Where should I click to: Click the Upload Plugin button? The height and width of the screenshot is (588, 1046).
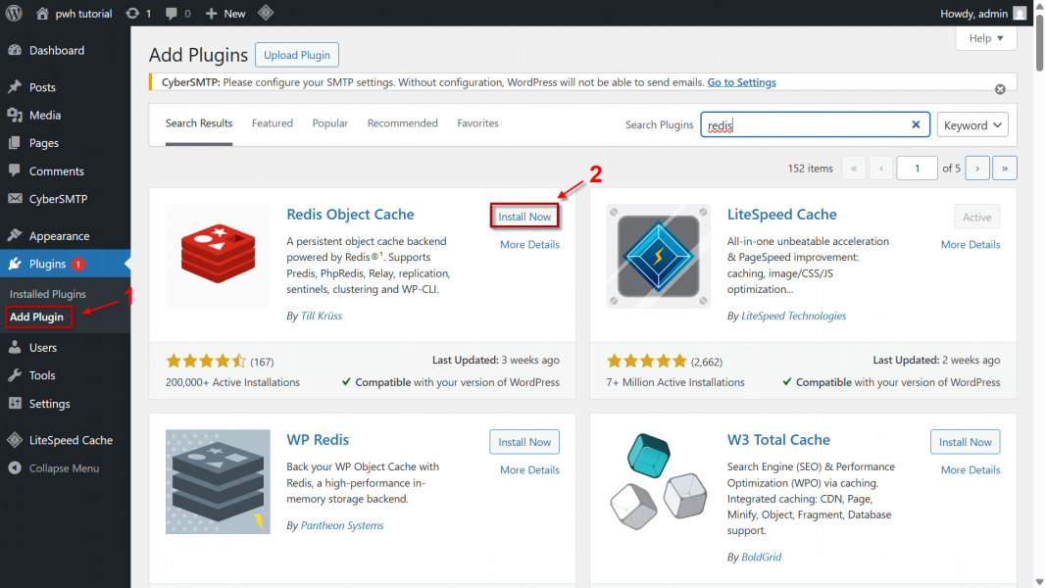pos(297,55)
